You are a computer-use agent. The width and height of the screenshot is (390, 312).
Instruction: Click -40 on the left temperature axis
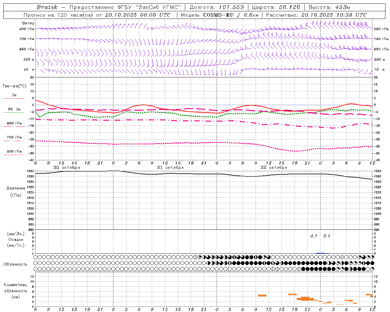click(31, 160)
